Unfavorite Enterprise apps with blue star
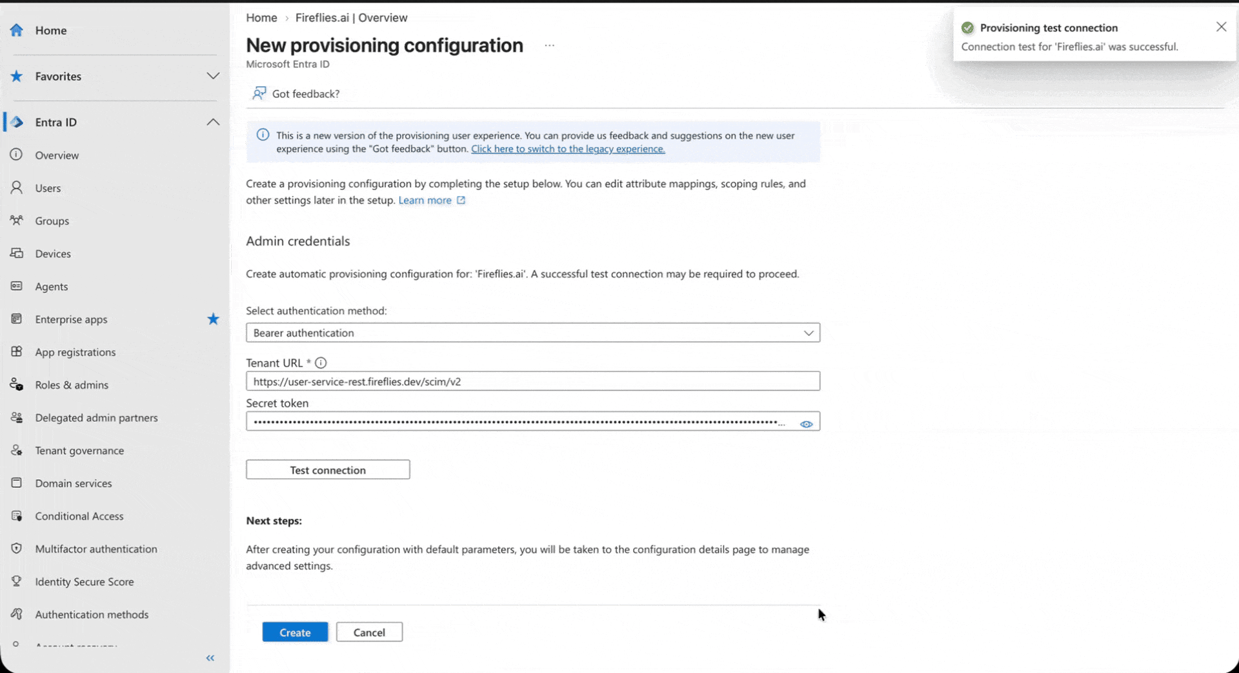1239x673 pixels. tap(213, 319)
